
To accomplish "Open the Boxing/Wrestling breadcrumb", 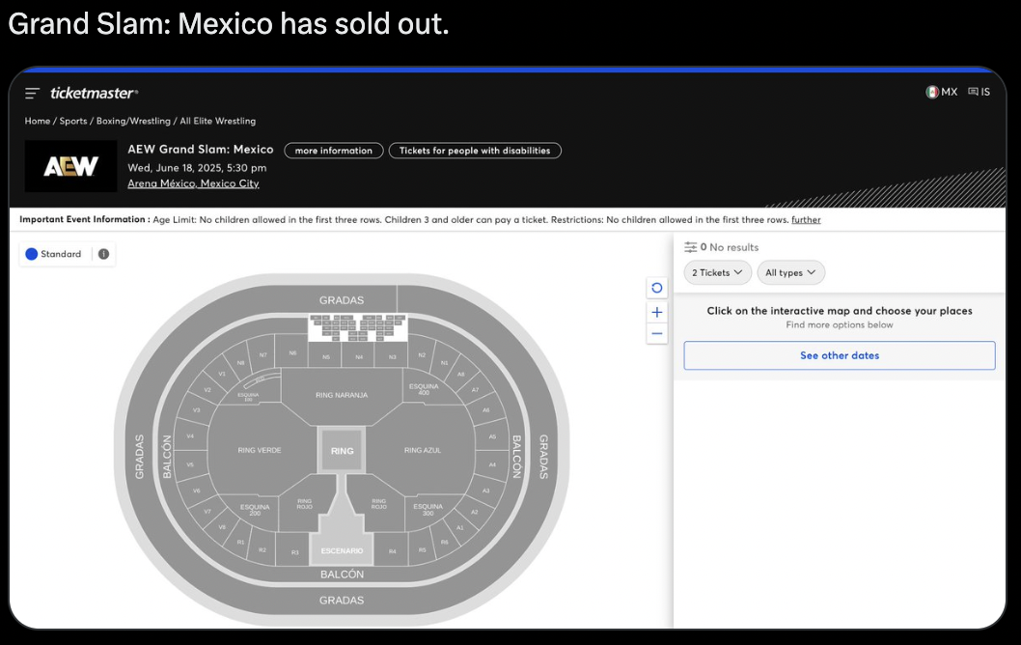I will coord(133,121).
